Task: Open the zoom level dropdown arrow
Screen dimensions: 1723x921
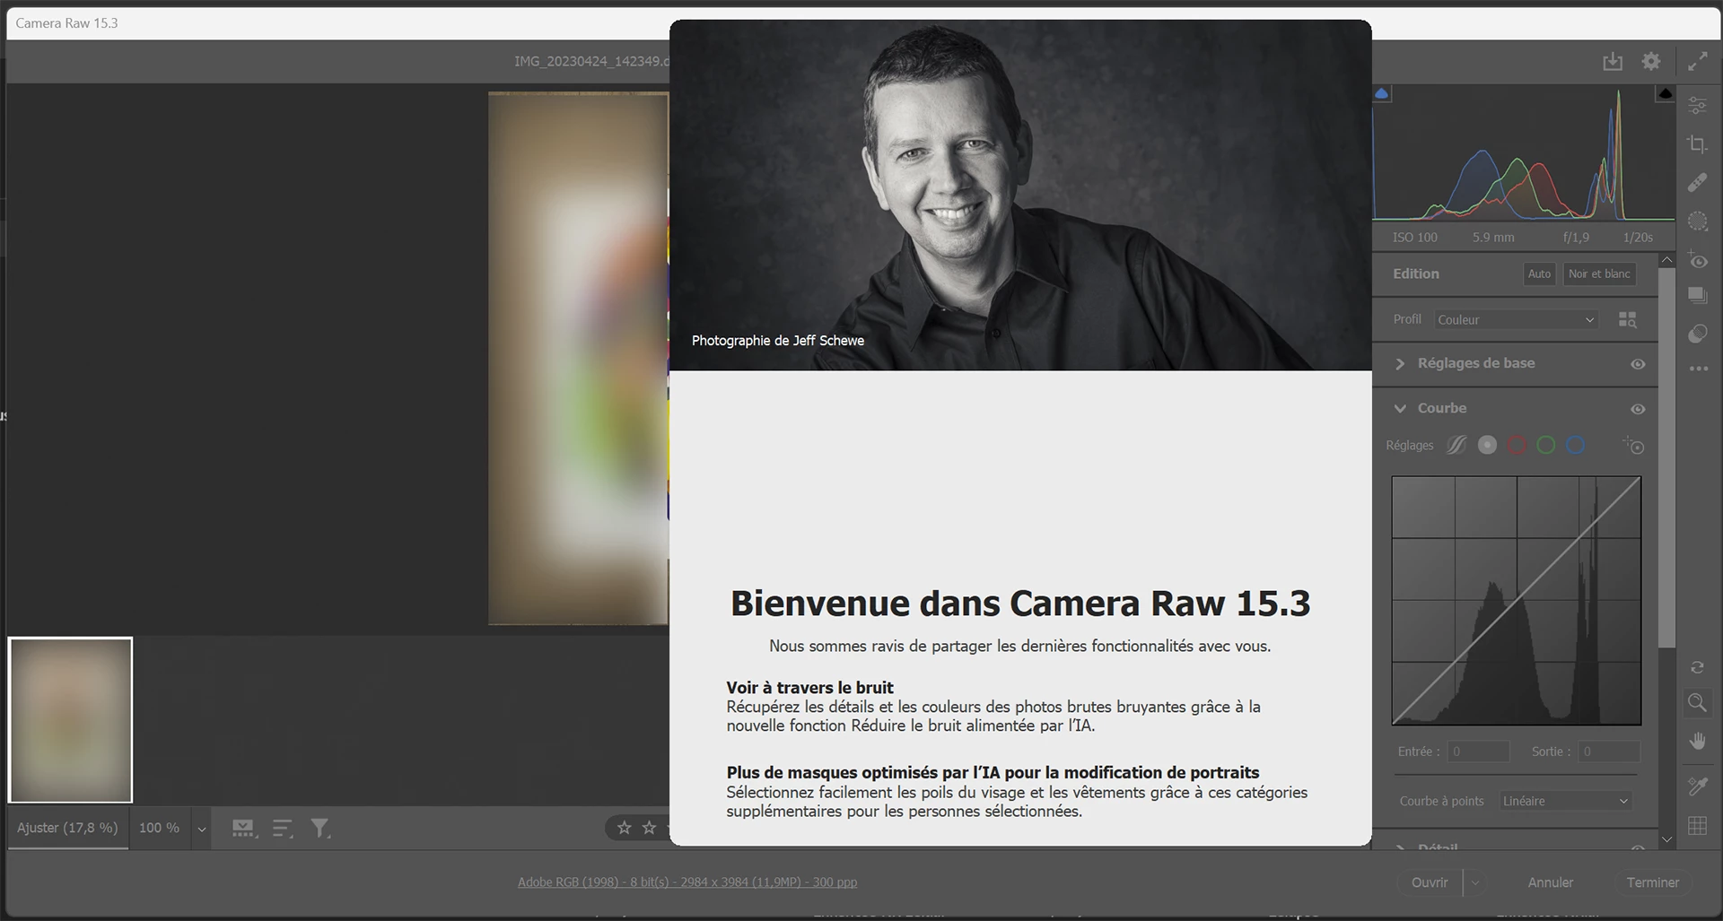Action: pos(202,830)
